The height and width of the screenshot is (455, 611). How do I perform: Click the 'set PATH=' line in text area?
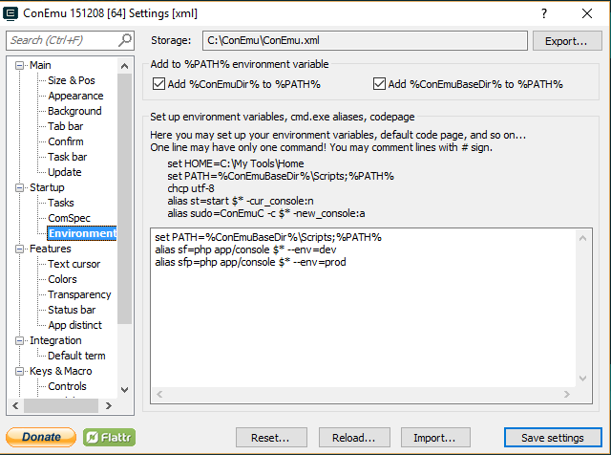point(268,237)
